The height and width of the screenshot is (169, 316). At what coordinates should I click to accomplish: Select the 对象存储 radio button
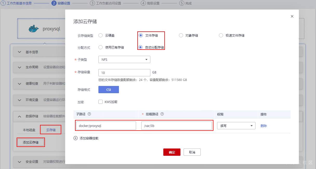coord(181,36)
